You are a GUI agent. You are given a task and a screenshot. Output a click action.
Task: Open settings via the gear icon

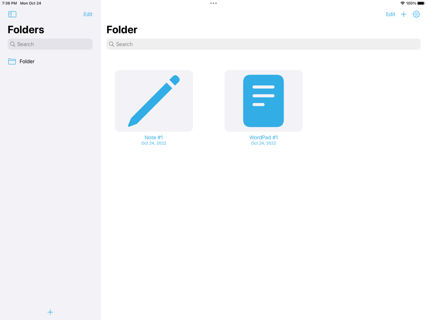click(416, 14)
